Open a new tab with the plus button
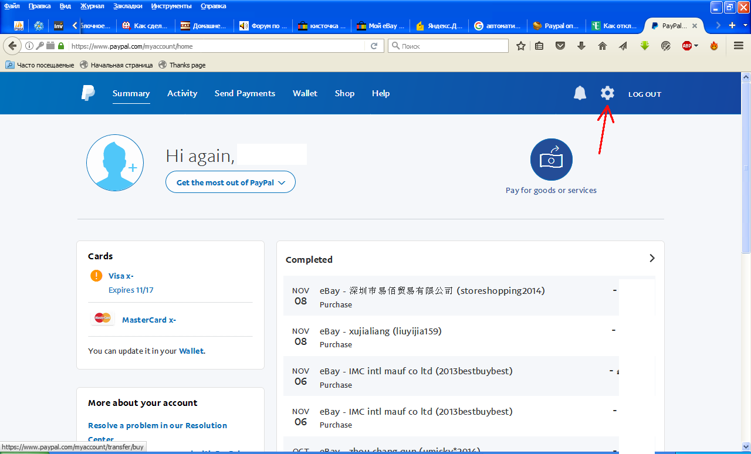 coord(732,25)
